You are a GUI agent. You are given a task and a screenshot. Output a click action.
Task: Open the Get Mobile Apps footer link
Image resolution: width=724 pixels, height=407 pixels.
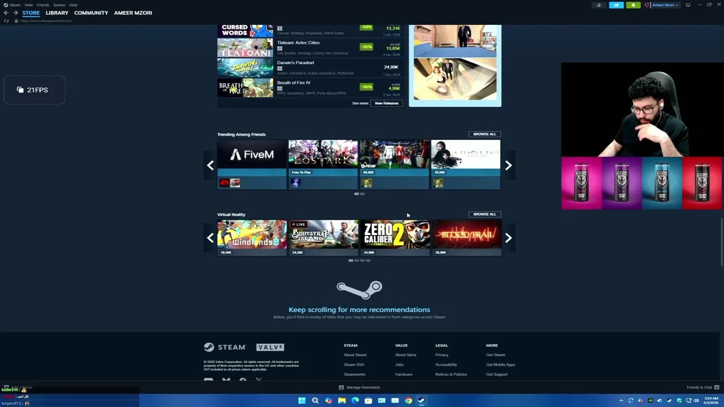pyautogui.click(x=501, y=365)
